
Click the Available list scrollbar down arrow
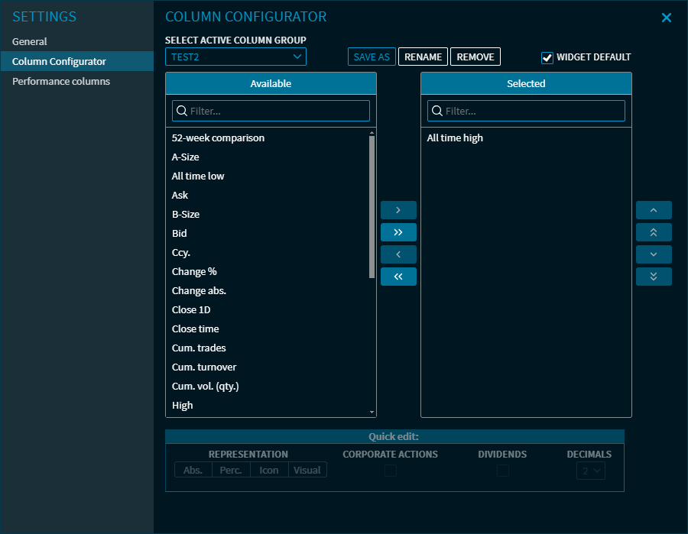tap(372, 413)
